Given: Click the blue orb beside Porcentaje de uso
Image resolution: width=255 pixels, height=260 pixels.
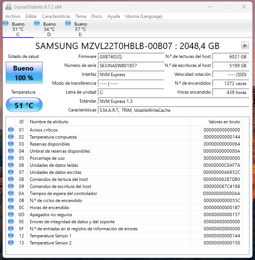Looking at the screenshot, I should pyautogui.click(x=11, y=158).
